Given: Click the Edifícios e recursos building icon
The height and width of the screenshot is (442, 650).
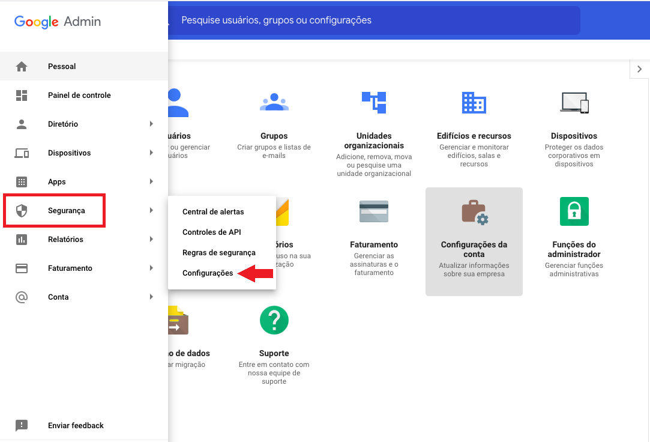Looking at the screenshot, I should [474, 103].
